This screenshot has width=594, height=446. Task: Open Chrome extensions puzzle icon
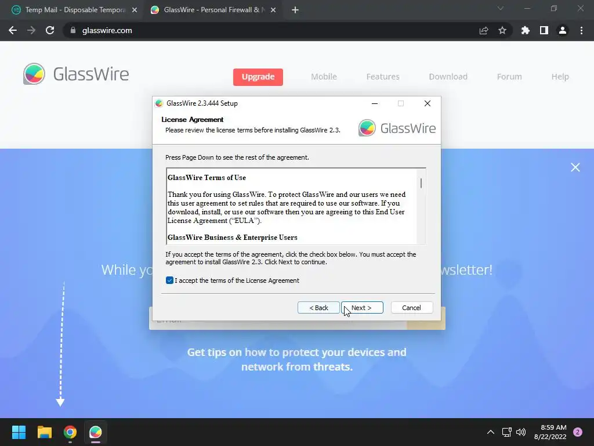pos(526,30)
